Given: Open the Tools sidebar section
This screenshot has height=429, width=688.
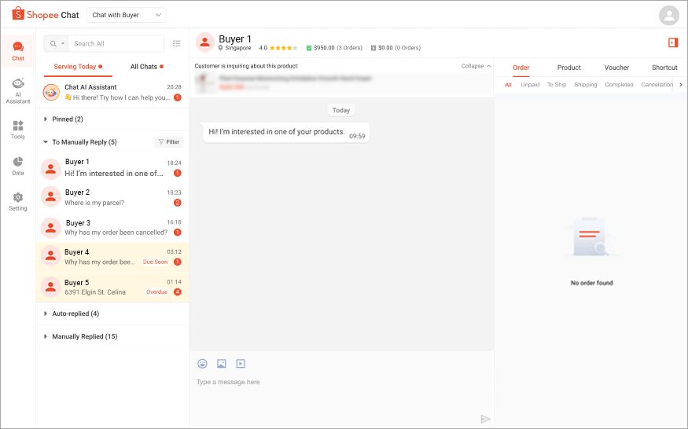Looking at the screenshot, I should (18, 130).
